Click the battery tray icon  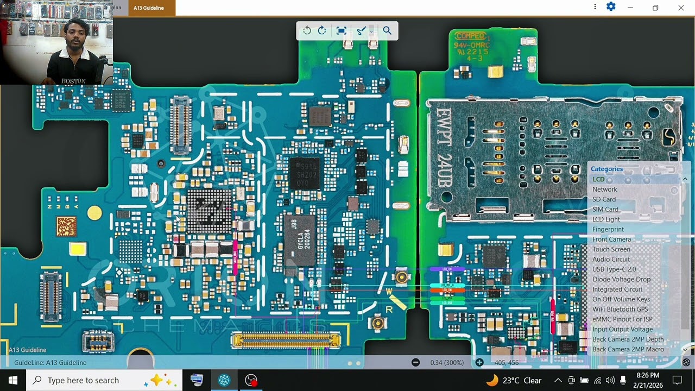coord(584,380)
